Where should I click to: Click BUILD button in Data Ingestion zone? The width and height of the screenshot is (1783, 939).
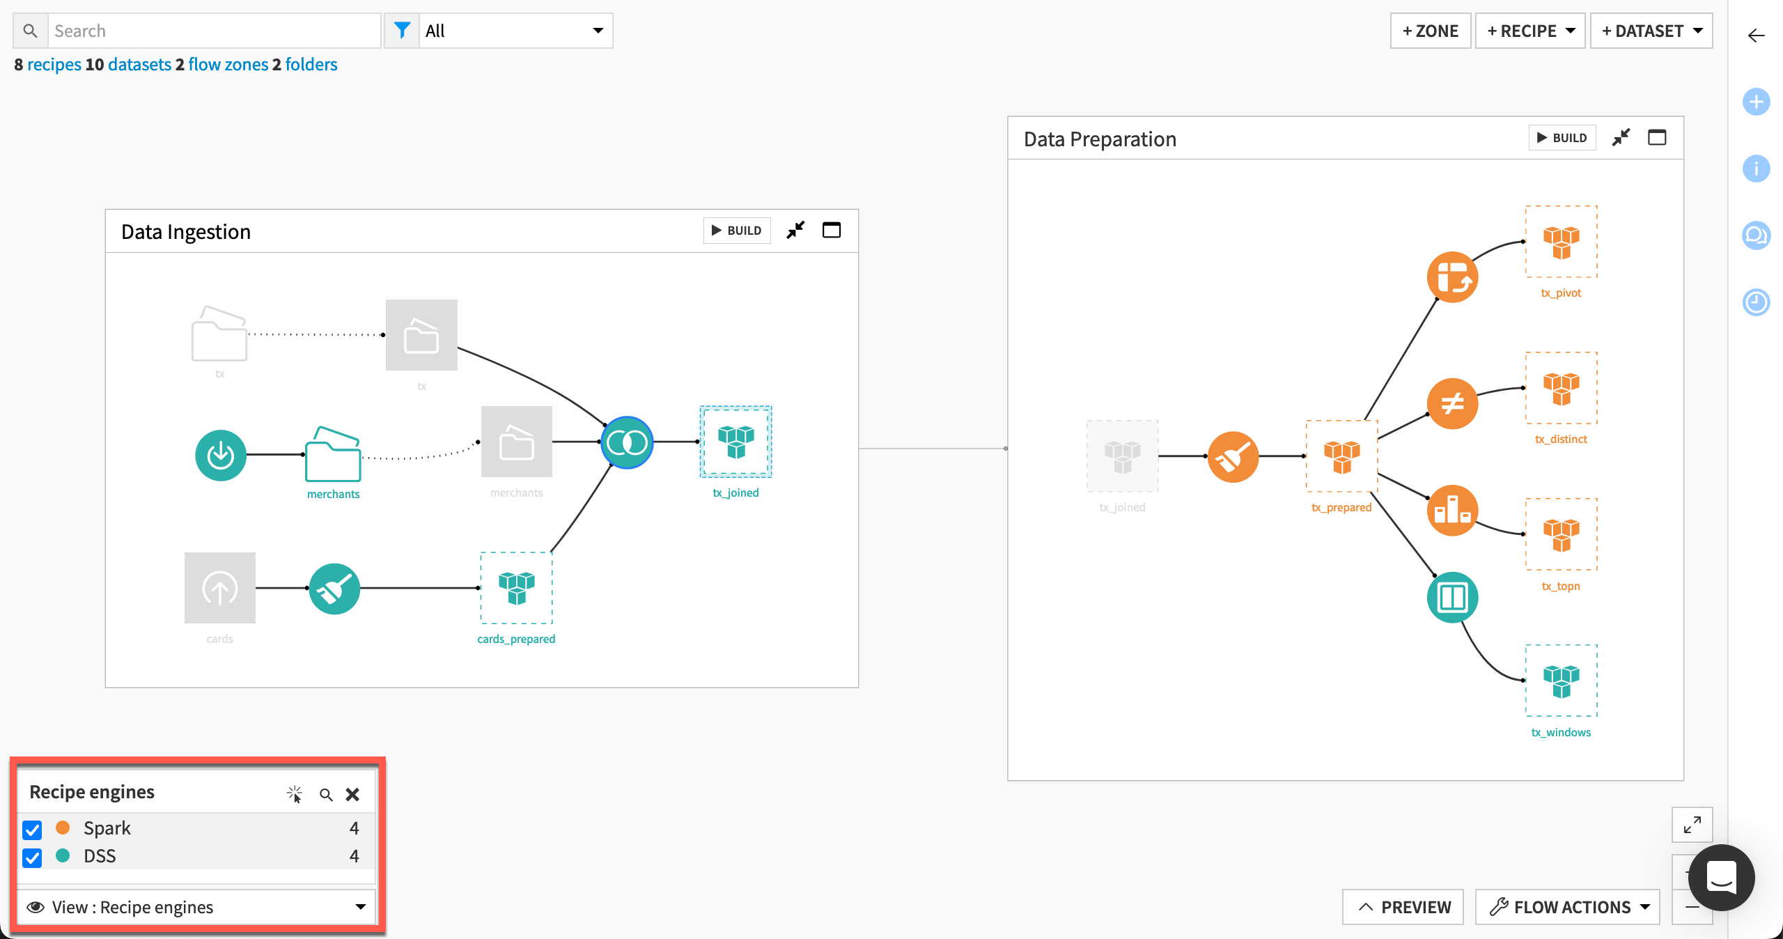pos(736,233)
